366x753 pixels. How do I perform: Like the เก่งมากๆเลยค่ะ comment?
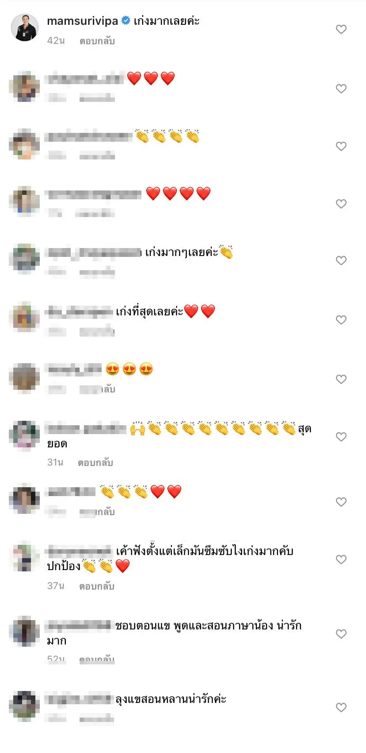click(341, 260)
